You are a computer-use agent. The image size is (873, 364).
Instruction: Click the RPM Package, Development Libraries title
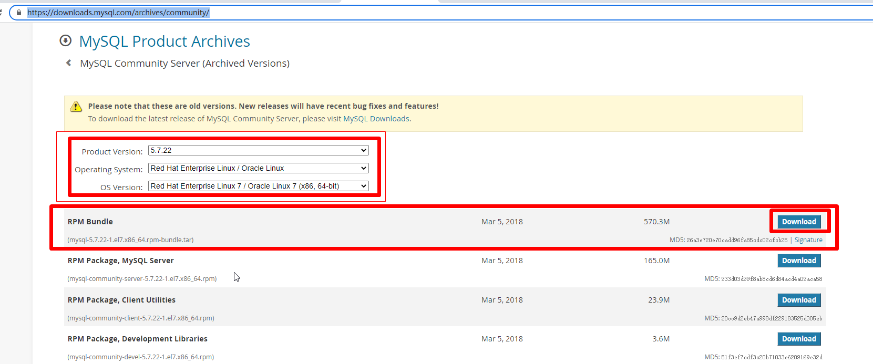pos(138,339)
